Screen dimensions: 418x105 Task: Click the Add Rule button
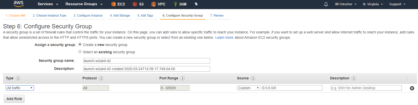click(x=14, y=99)
